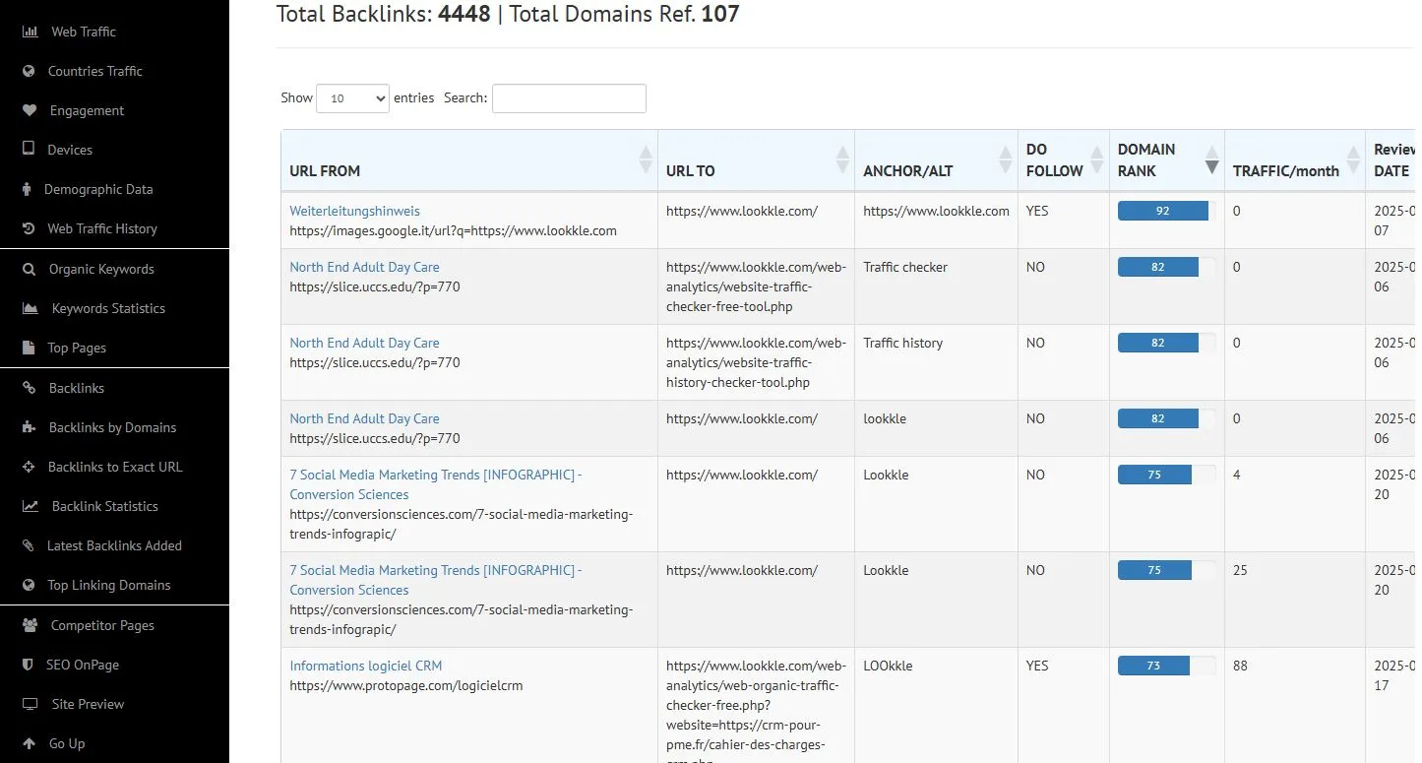The image size is (1422, 763).
Task: Click the Engagement heart icon
Action: (30, 110)
